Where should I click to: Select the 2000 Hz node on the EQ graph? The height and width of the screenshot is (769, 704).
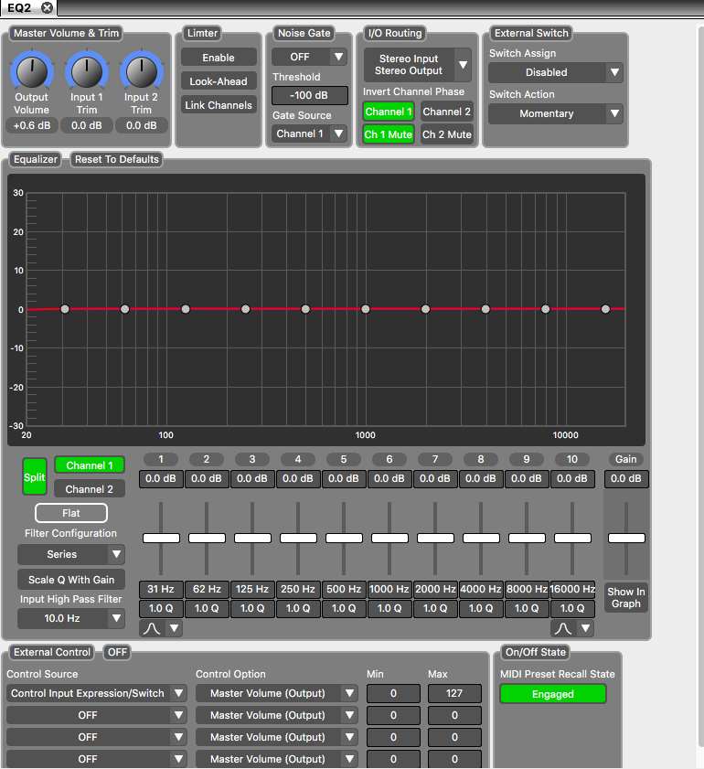coord(425,309)
